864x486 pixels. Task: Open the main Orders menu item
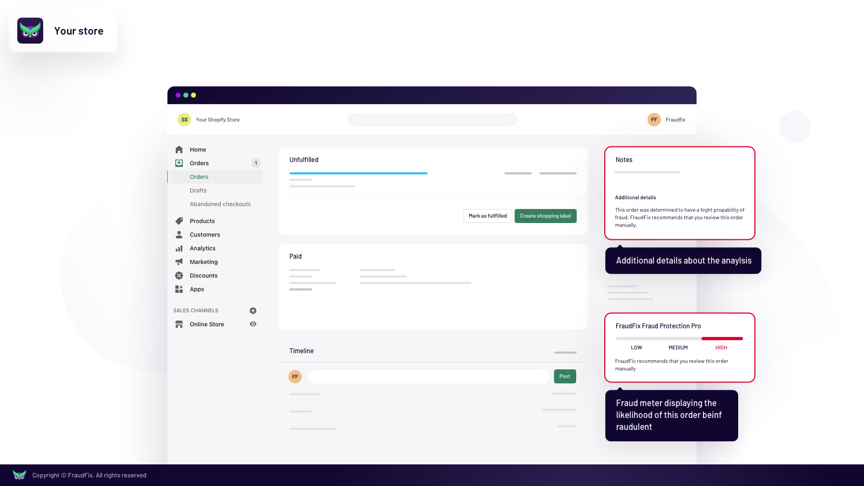click(199, 163)
